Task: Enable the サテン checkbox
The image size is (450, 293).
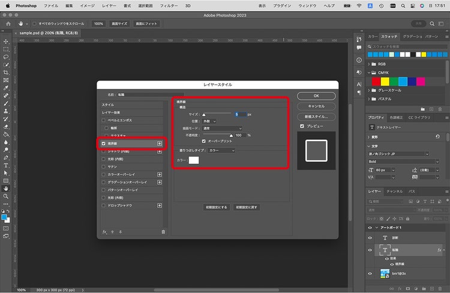Action: coord(104,166)
